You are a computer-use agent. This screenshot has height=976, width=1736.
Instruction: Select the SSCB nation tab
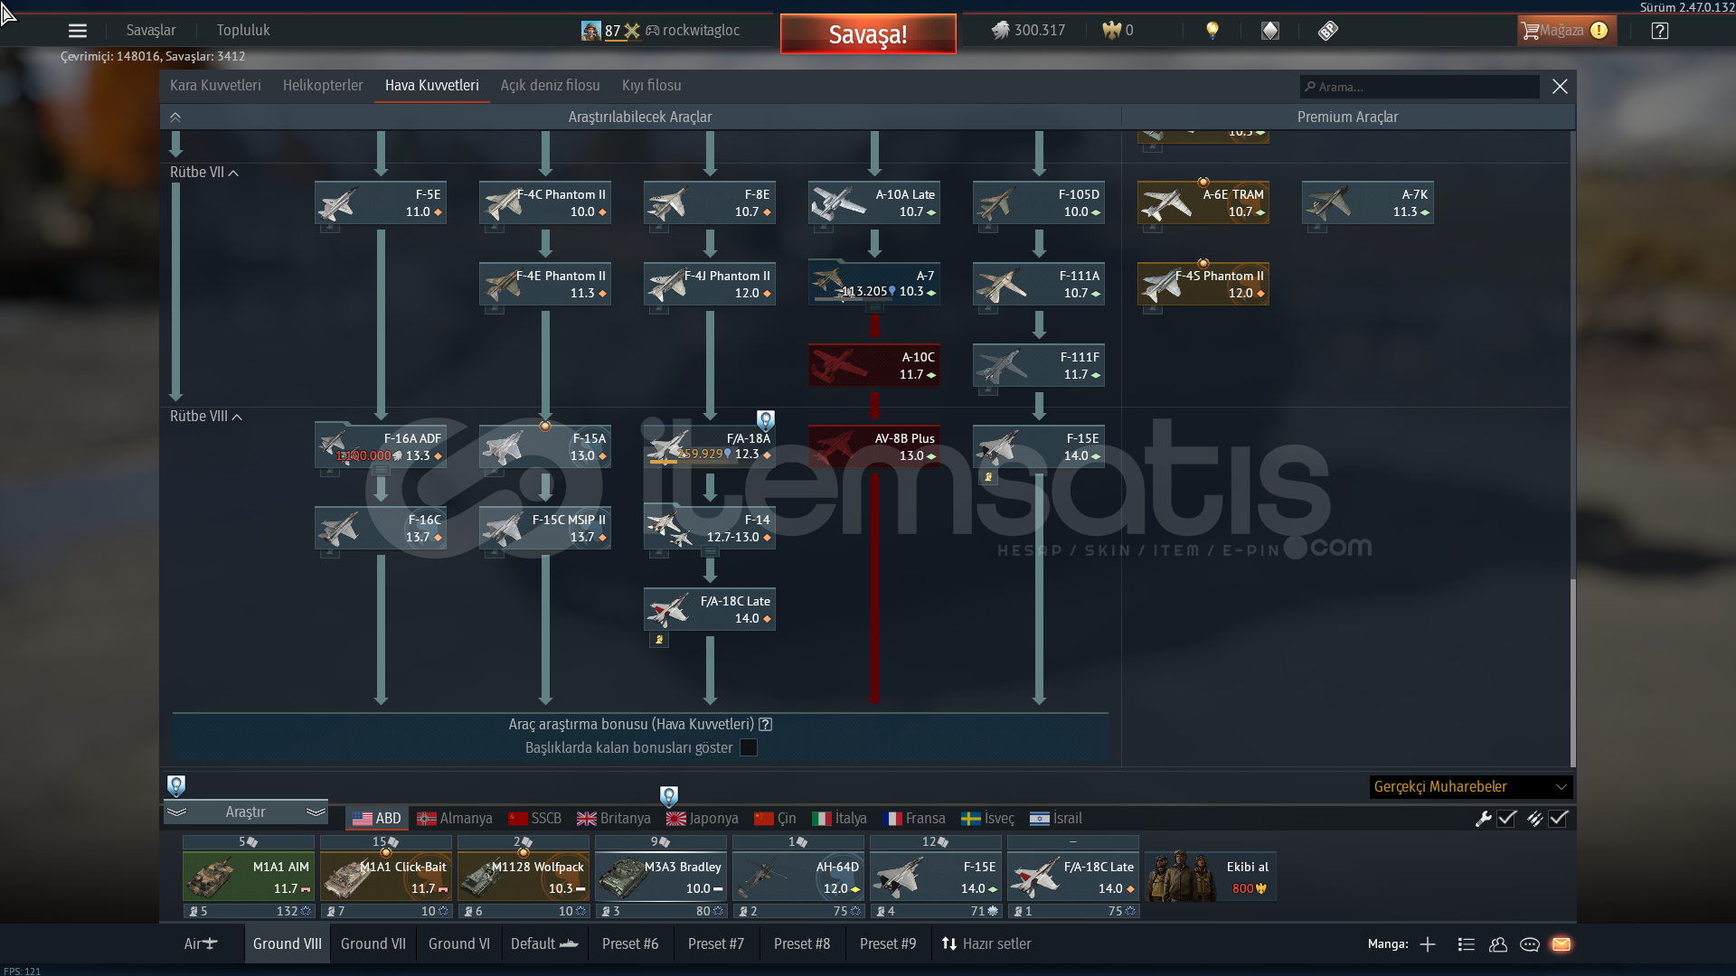pos(535,819)
